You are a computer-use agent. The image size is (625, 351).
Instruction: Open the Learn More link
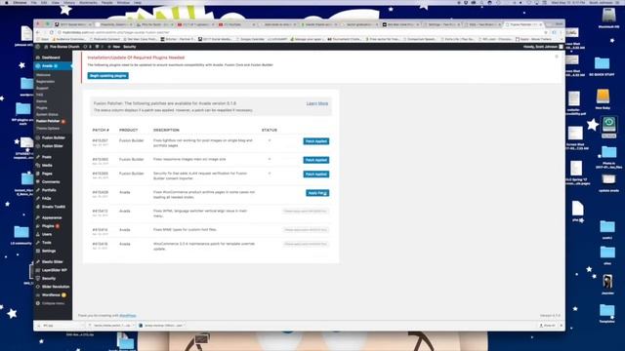pyautogui.click(x=317, y=103)
